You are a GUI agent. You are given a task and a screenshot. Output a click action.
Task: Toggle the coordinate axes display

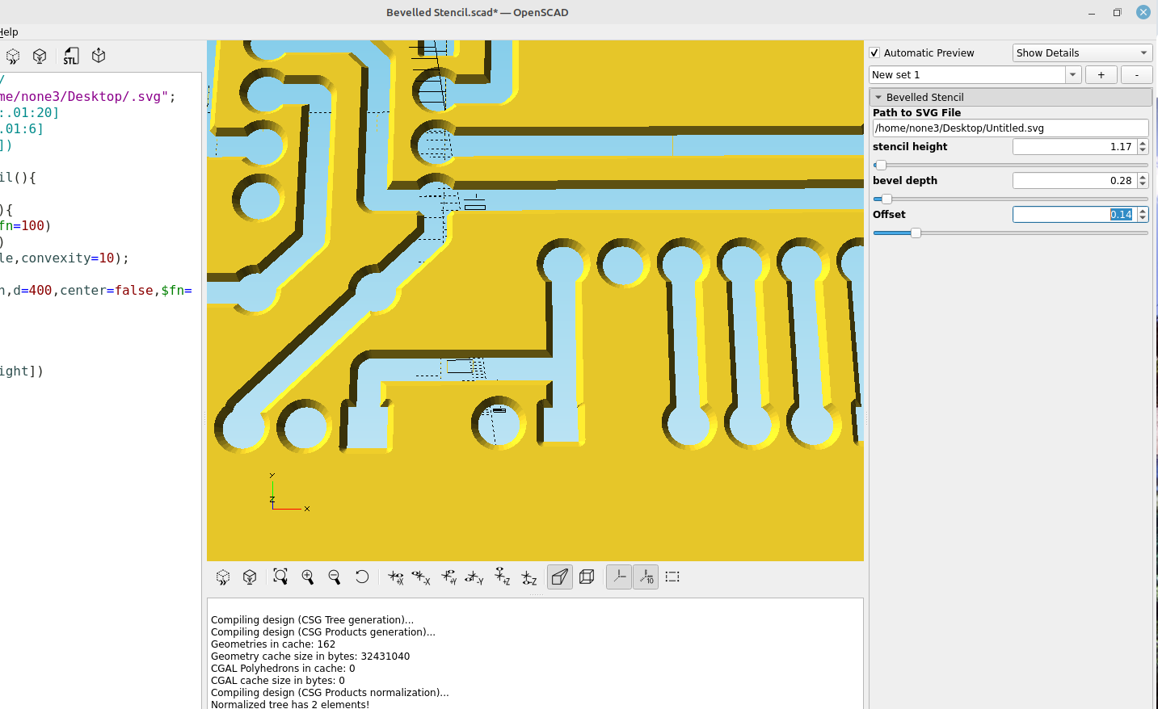pos(619,577)
